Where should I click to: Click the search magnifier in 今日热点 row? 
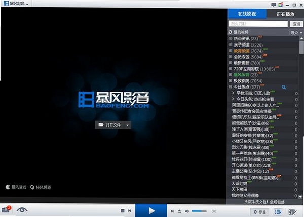[x=284, y=88]
